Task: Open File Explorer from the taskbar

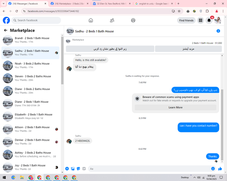Action: click(x=22, y=177)
